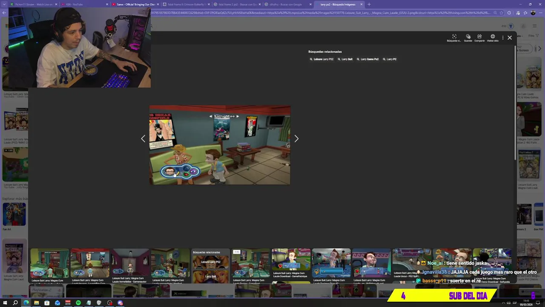This screenshot has width=545, height=307.
Task: Open File Explorer from taskbar
Action: pos(37,303)
